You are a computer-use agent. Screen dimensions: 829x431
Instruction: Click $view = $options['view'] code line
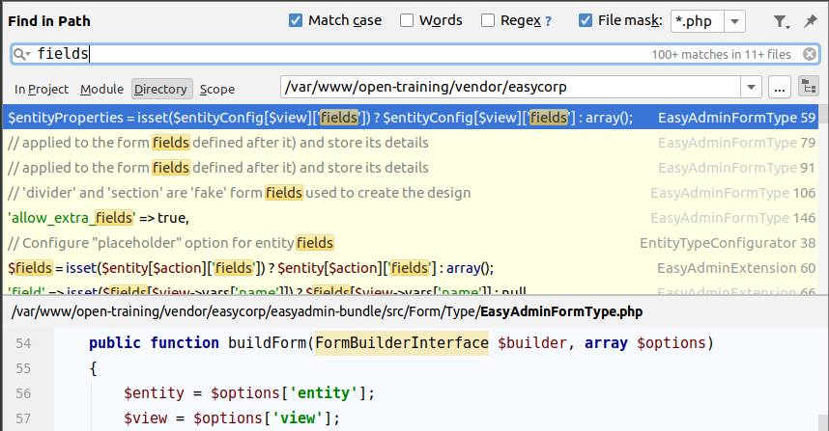point(232,418)
